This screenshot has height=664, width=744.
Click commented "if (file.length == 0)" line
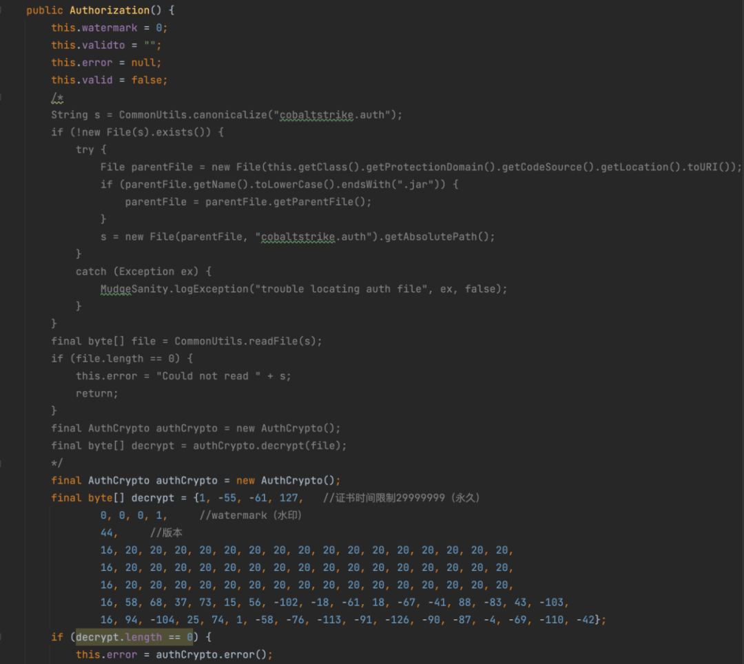[x=121, y=359]
